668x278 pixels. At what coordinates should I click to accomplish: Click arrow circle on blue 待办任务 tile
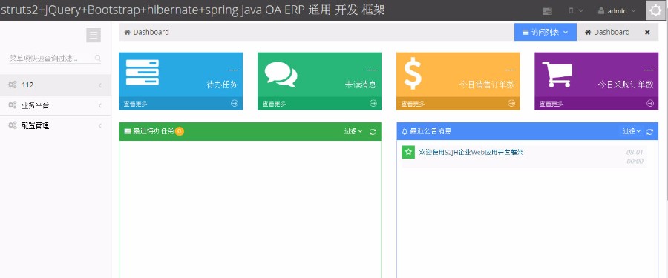click(235, 103)
